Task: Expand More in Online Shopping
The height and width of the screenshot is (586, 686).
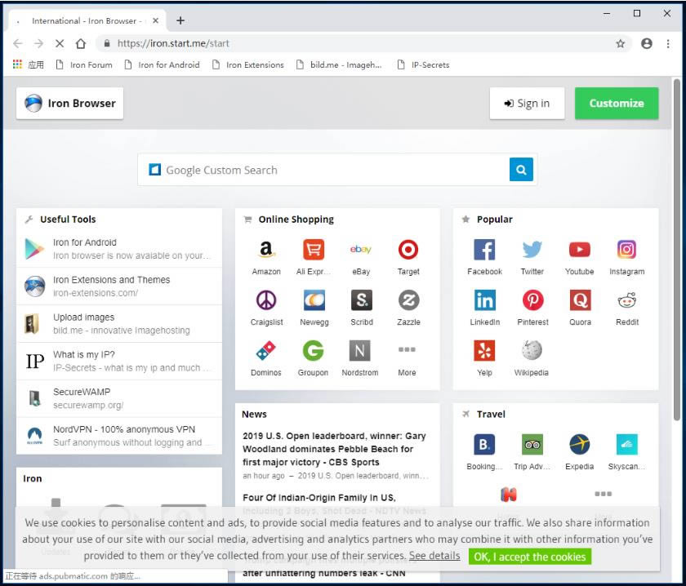Action: 407,351
